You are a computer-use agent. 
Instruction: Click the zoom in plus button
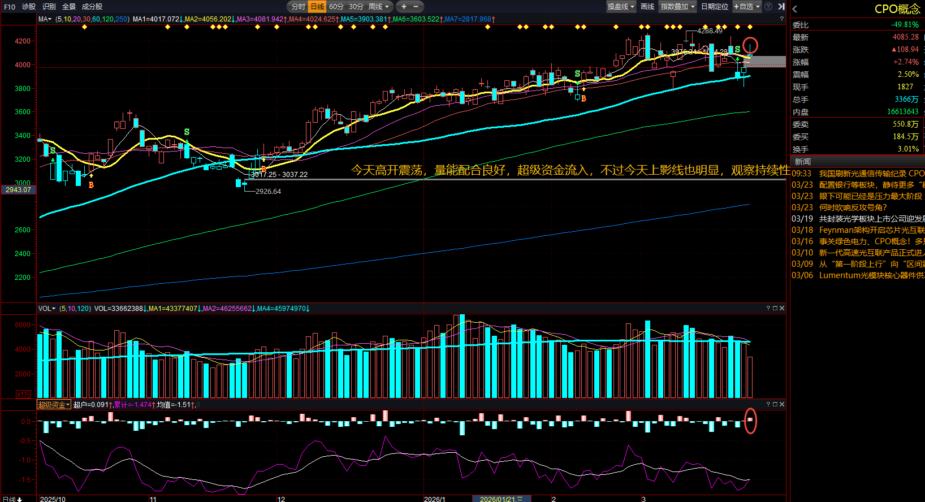coord(404,7)
